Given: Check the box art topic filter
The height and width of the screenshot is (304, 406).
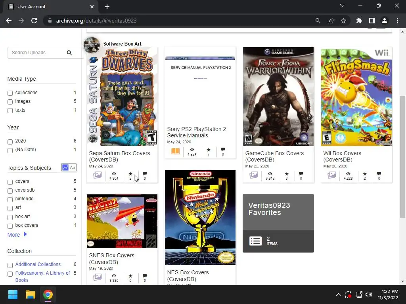Looking at the screenshot, I should click(x=10, y=217).
